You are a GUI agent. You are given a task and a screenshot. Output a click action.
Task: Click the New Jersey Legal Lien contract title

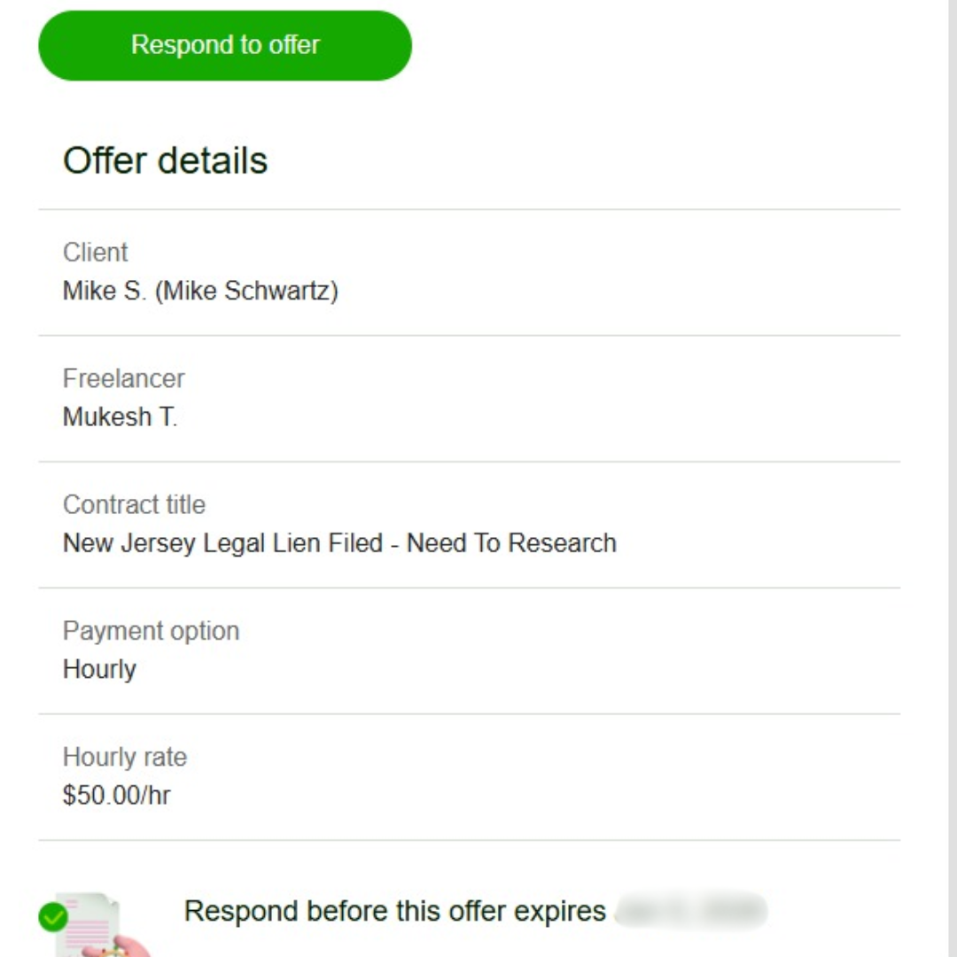[x=339, y=542]
